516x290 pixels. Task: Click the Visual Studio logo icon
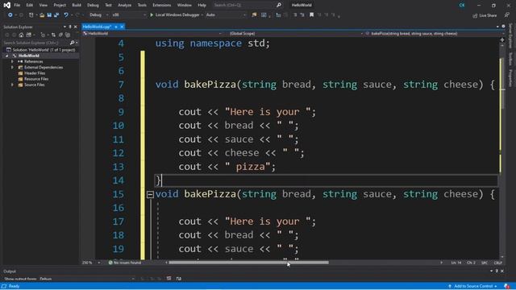coord(6,5)
